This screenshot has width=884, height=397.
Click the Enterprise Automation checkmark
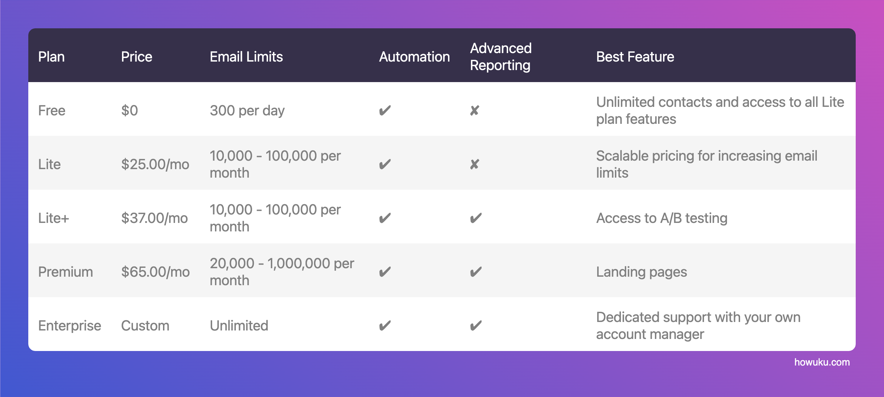click(385, 326)
